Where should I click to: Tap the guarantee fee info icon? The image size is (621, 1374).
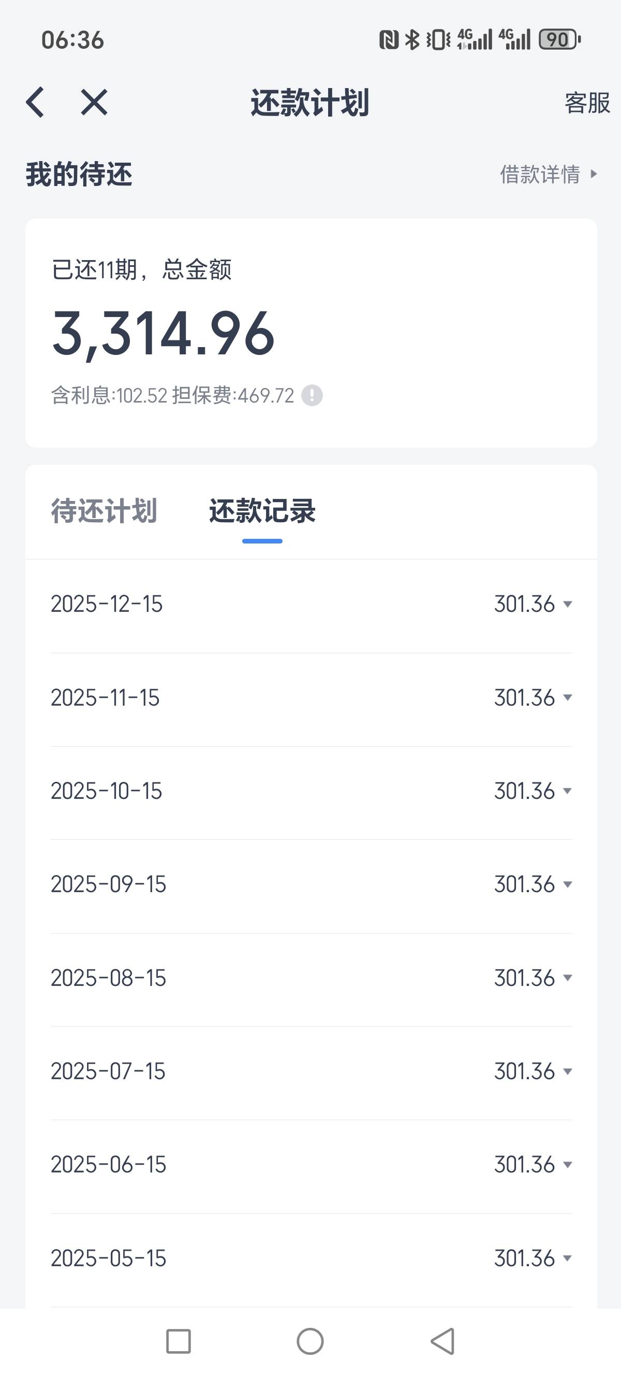(312, 396)
